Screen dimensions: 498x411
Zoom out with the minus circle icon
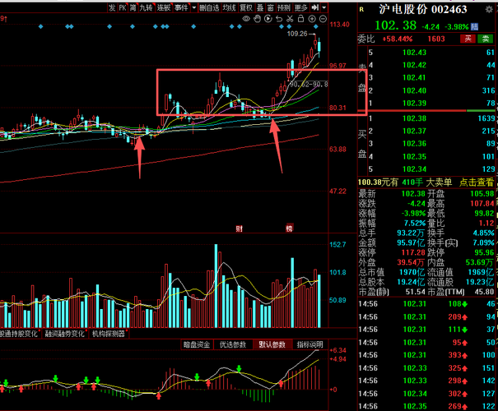click(323, 19)
